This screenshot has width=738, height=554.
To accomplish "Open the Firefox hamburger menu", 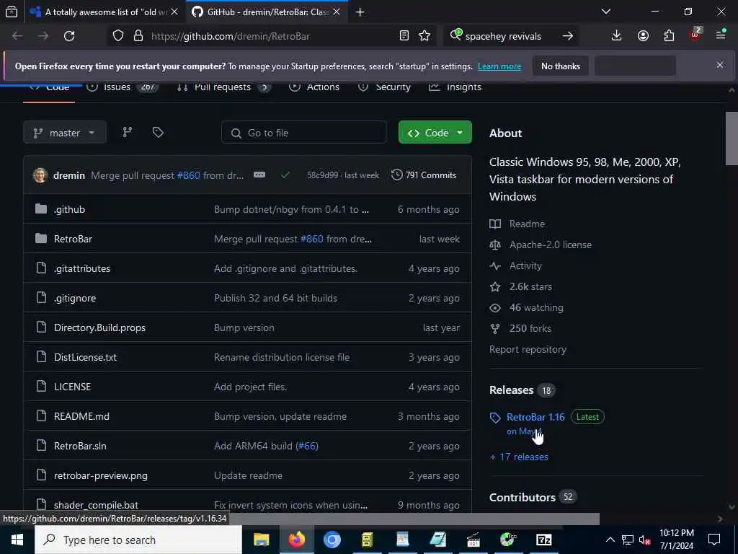I will click(721, 36).
